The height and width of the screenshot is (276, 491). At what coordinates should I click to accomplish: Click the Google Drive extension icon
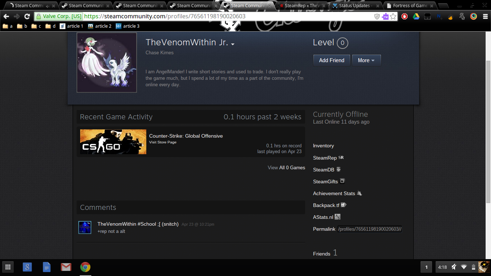pos(416,16)
